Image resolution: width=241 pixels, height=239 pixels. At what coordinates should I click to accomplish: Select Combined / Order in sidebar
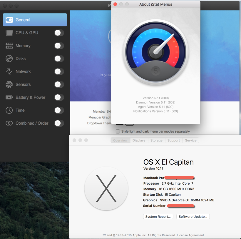[x=32, y=123]
